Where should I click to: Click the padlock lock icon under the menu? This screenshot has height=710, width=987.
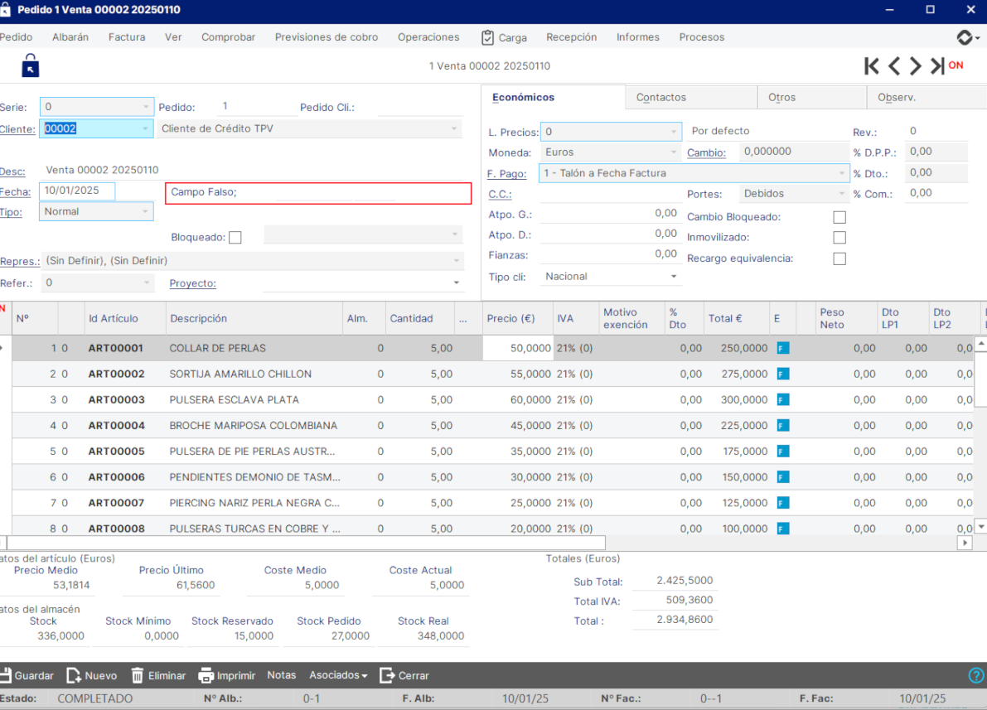click(x=30, y=65)
